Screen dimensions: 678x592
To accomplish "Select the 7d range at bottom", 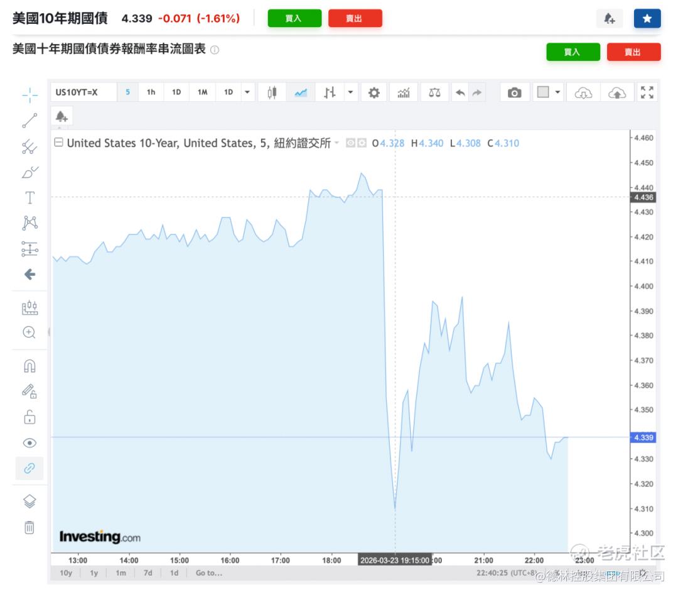I will (148, 573).
